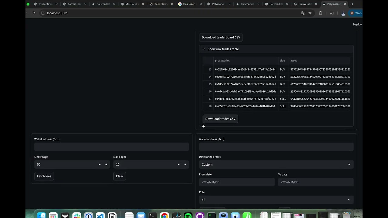The width and height of the screenshot is (388, 218).
Task: Increase Limit/page with the plus button
Action: pyautogui.click(x=106, y=164)
